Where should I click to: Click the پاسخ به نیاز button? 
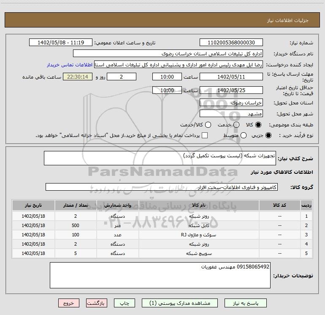tap(245, 303)
